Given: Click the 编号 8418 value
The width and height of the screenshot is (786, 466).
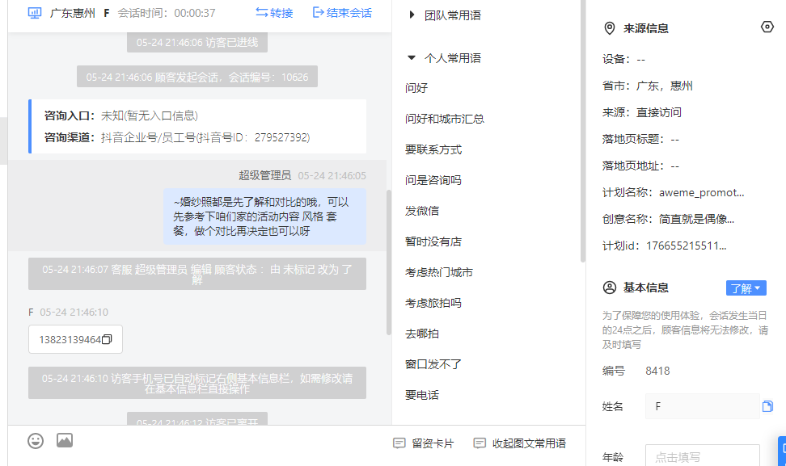Looking at the screenshot, I should (x=657, y=371).
